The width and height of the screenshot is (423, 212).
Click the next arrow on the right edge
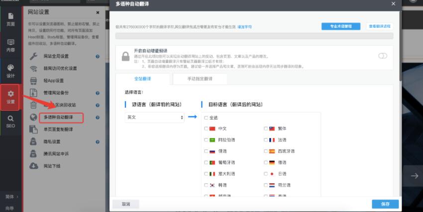tap(414, 176)
